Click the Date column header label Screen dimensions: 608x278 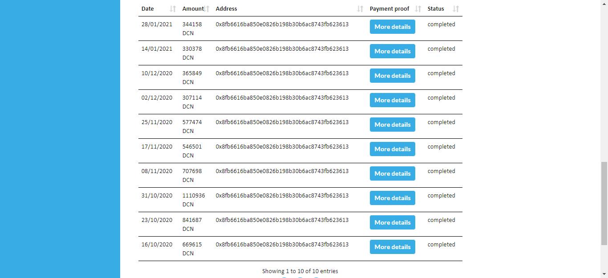(x=148, y=9)
